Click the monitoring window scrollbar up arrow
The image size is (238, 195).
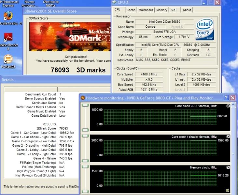(x=233, y=105)
